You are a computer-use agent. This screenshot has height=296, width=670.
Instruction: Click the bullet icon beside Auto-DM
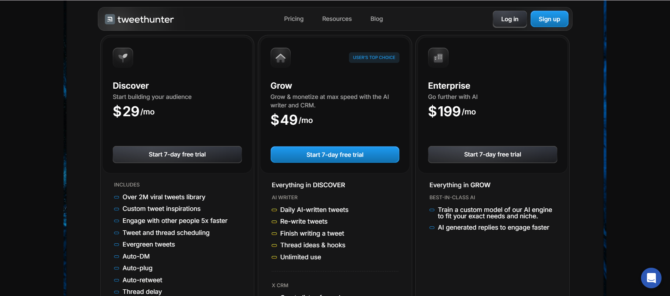click(x=116, y=256)
